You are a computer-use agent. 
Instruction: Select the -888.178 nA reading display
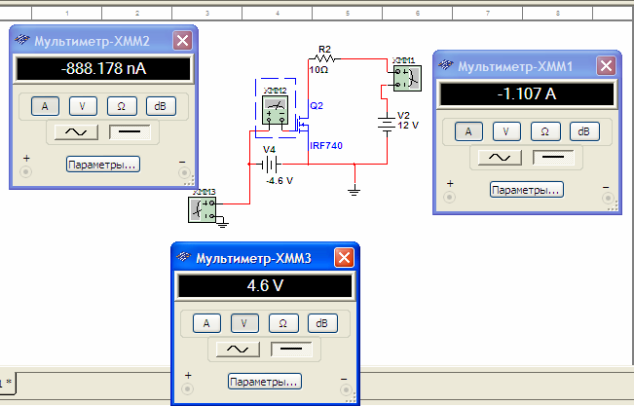pyautogui.click(x=103, y=69)
